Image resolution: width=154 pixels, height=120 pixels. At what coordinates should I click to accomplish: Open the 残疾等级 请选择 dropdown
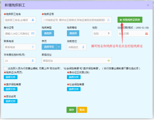73,33
